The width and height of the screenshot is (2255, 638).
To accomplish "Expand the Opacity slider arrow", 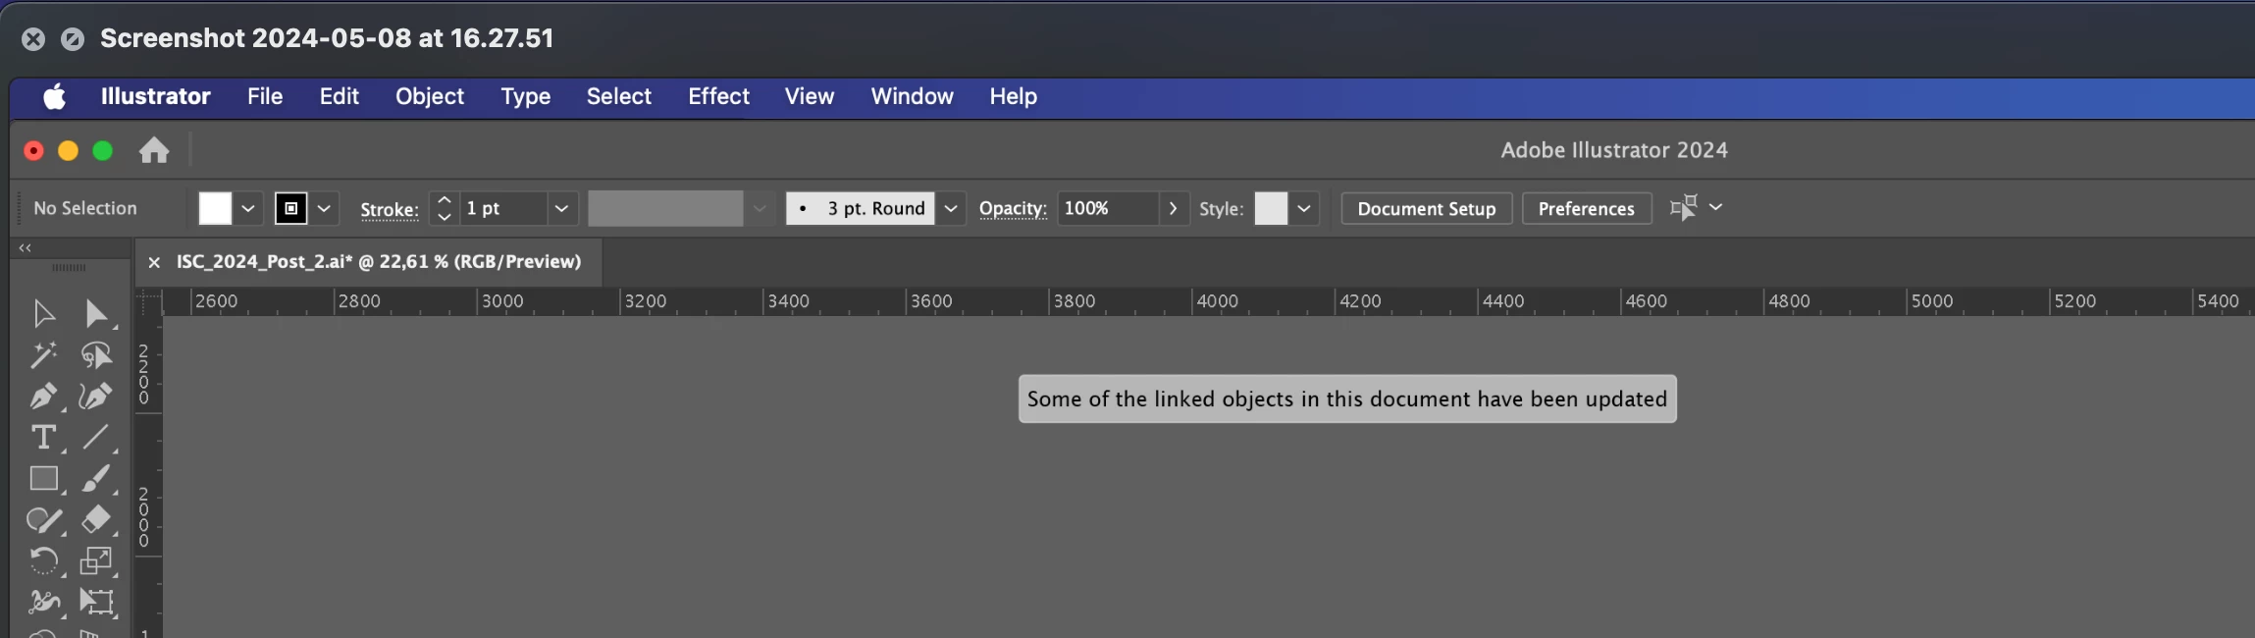I will pyautogui.click(x=1173, y=208).
